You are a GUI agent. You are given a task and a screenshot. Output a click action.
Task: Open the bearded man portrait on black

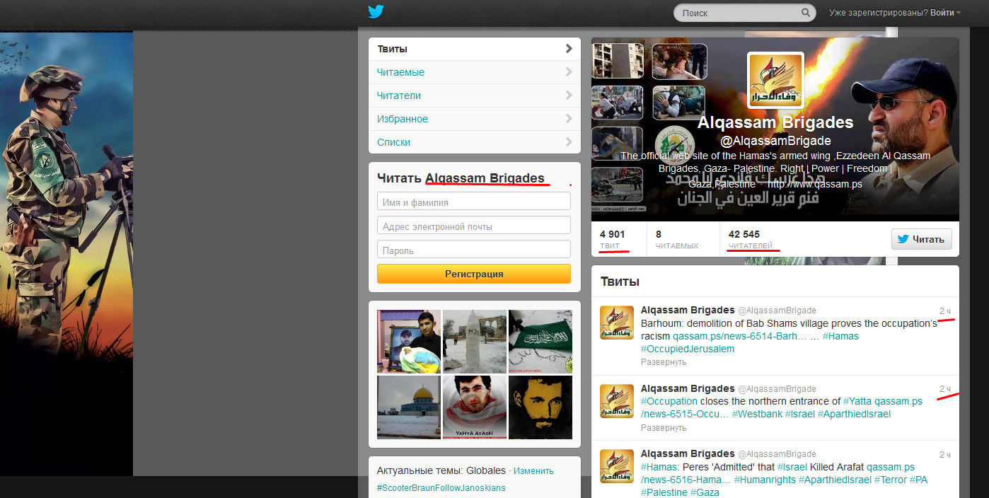(540, 407)
